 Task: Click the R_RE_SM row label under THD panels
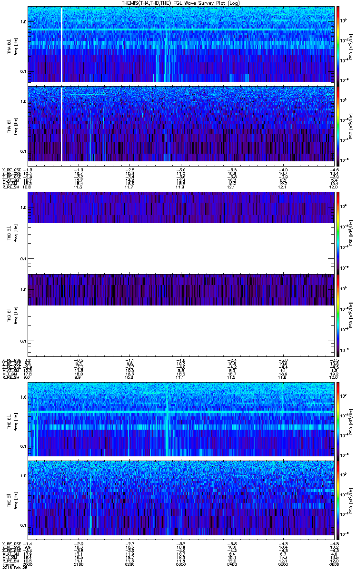(10, 377)
